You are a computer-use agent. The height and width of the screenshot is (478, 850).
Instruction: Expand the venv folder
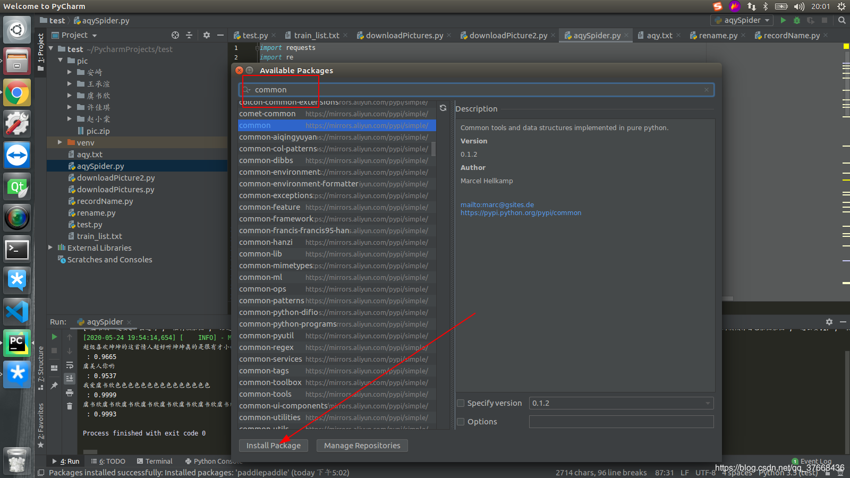click(59, 142)
